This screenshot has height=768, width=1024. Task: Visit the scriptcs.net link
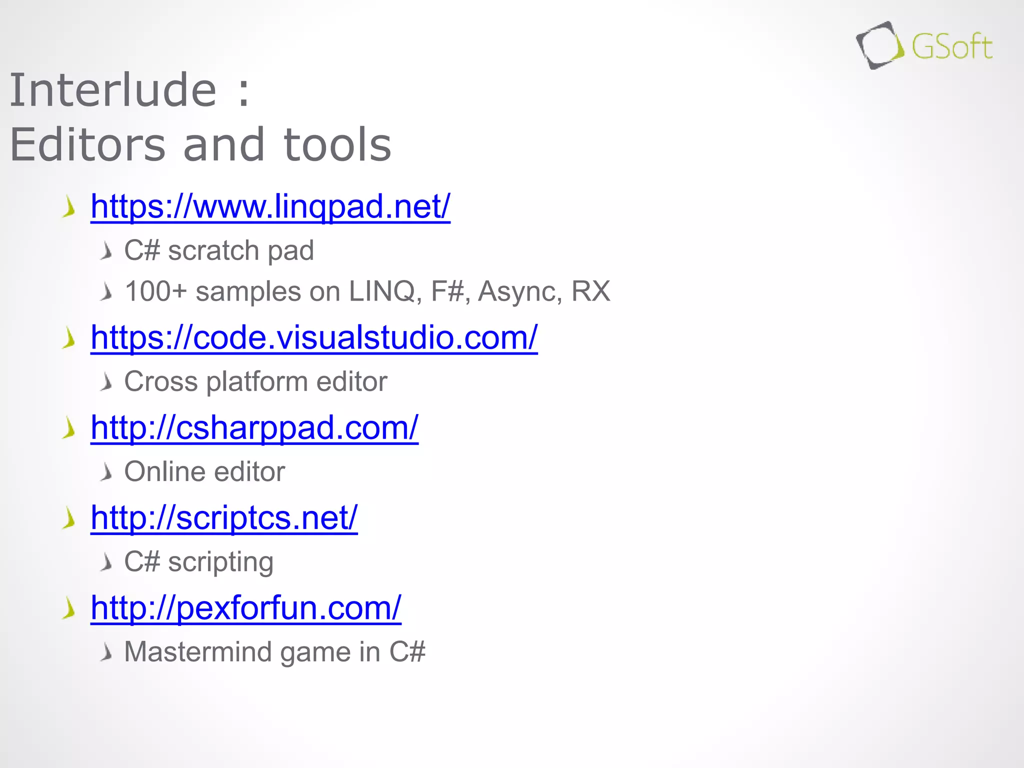[224, 518]
